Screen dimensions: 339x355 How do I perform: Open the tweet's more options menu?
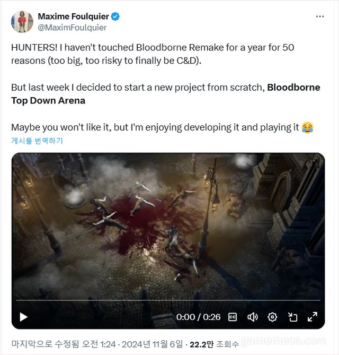[x=319, y=16]
